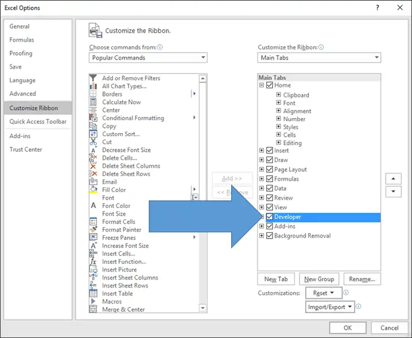Click the New Group button
Image resolution: width=412 pixels, height=338 pixels.
pos(319,279)
